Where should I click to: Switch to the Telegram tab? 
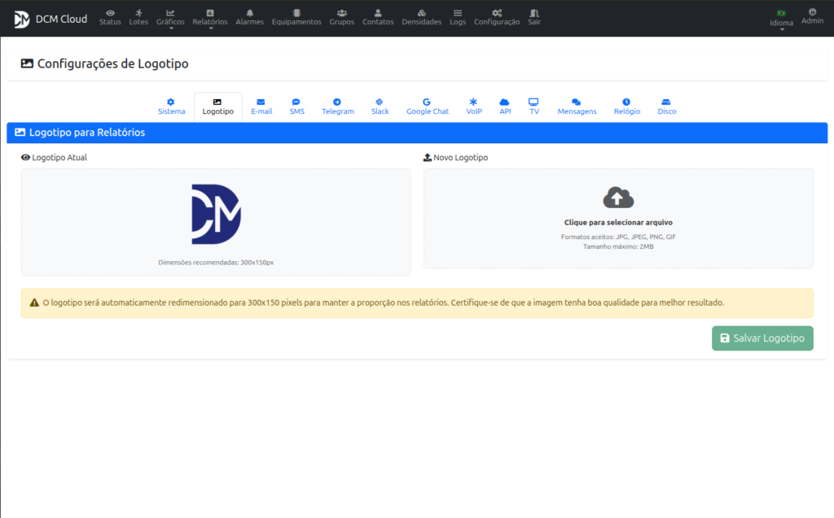(337, 107)
